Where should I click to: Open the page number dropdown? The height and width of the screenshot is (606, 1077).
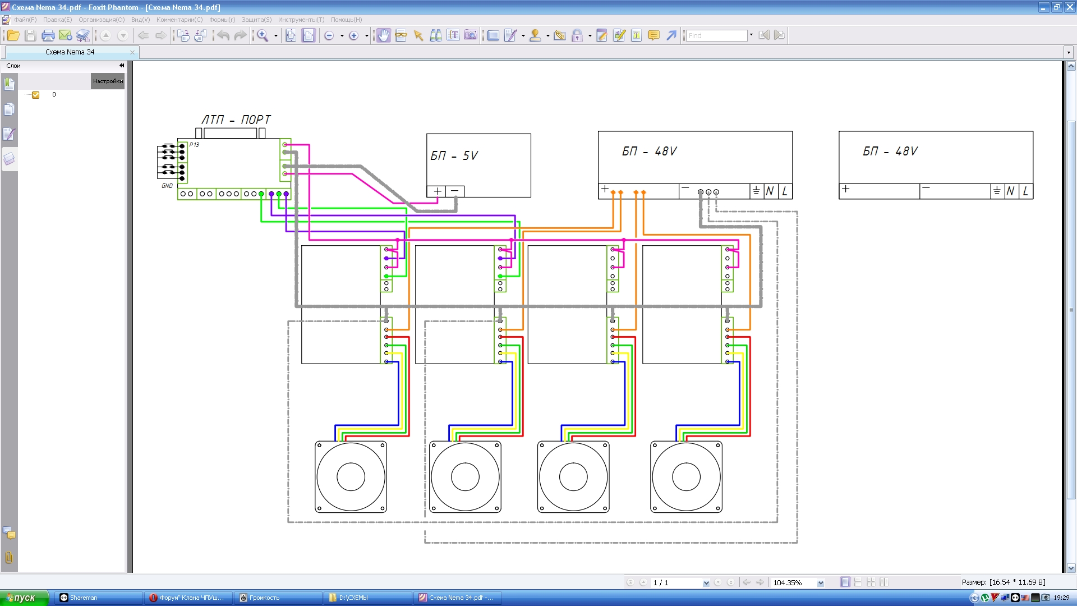(706, 583)
